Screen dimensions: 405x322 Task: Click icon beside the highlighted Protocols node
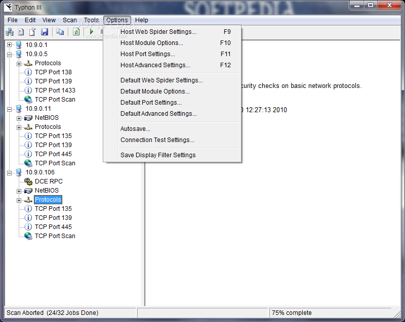tap(28, 200)
